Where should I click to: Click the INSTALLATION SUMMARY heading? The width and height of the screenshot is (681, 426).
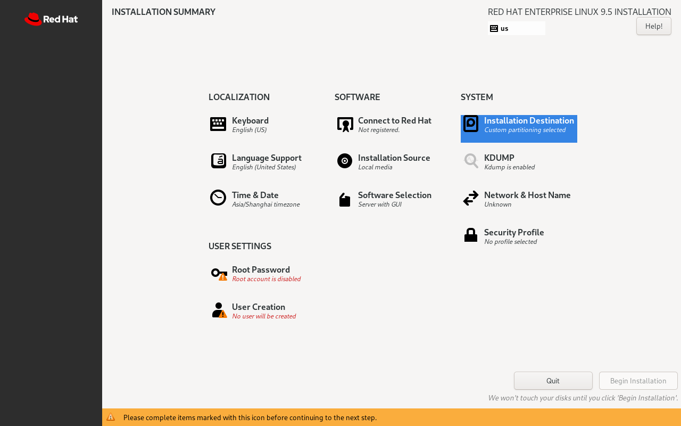click(163, 12)
